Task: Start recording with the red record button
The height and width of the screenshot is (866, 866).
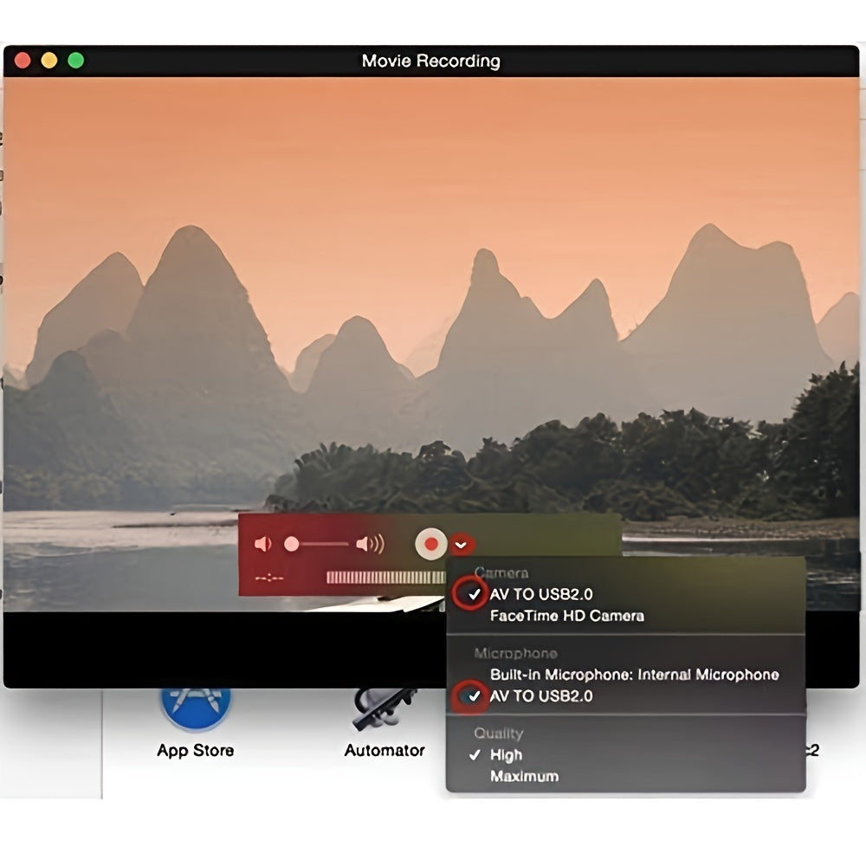Action: [x=430, y=544]
